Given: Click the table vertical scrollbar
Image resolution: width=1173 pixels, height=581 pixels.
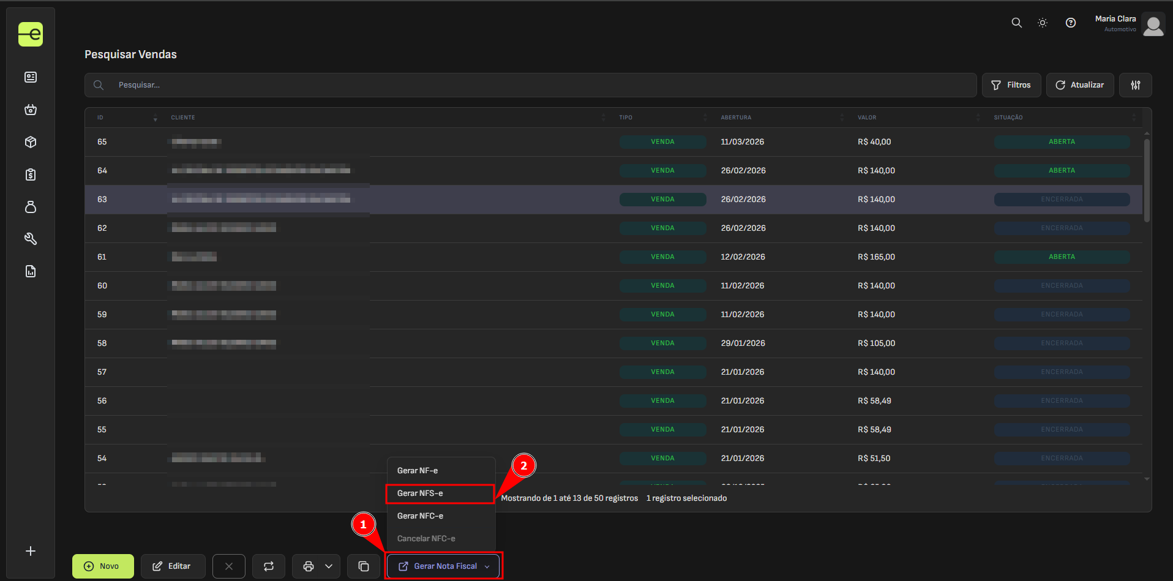Looking at the screenshot, I should pyautogui.click(x=1147, y=181).
